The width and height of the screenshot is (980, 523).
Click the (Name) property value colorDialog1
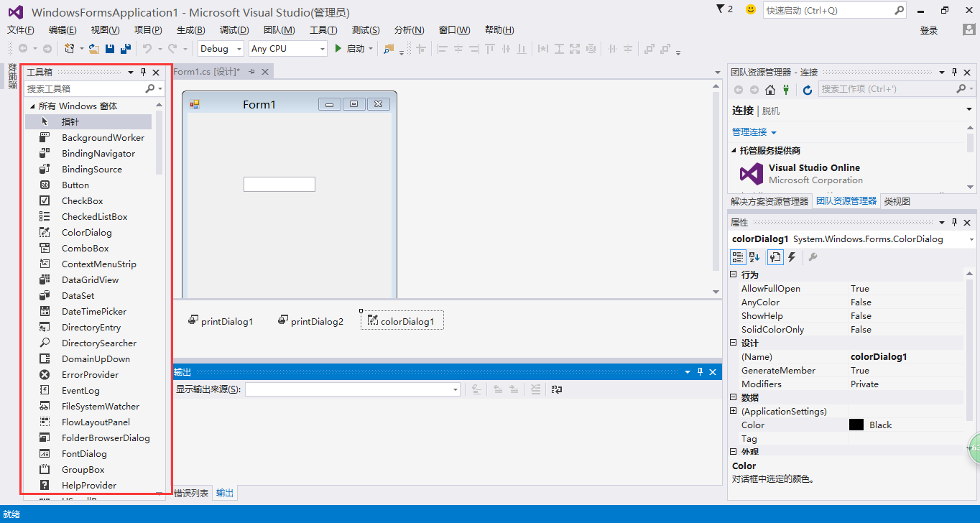point(879,356)
